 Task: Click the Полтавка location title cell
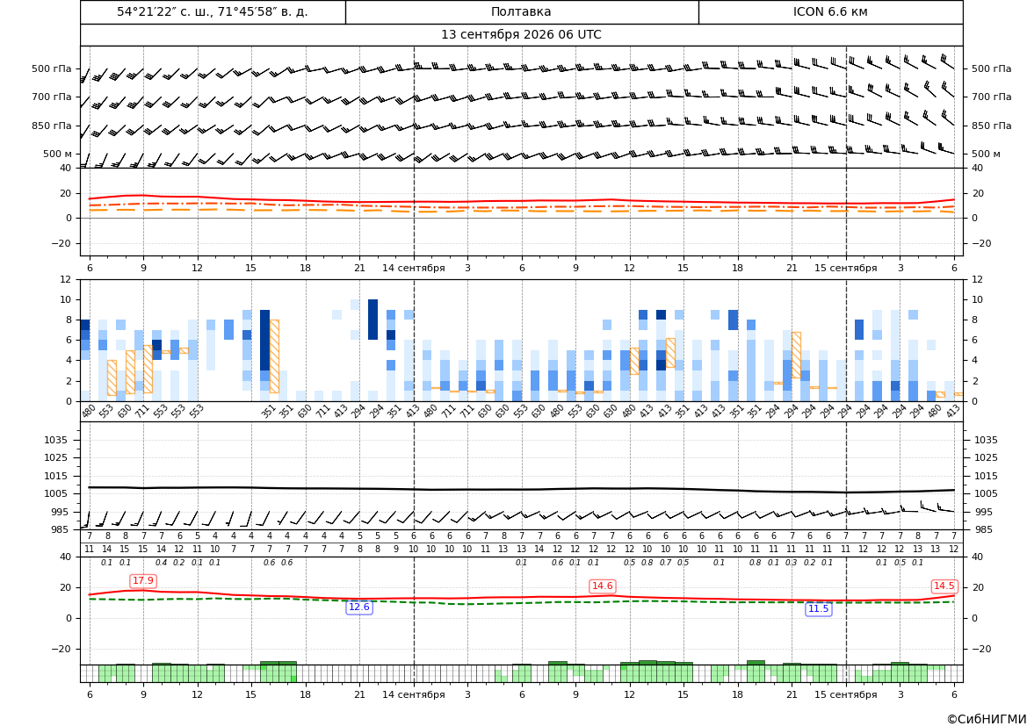(521, 11)
